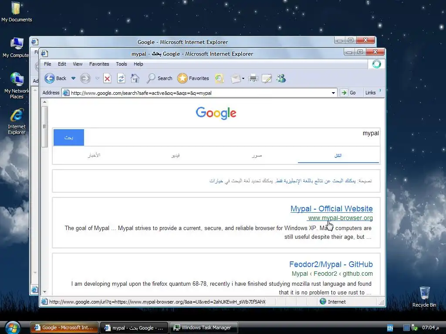Click the IE page icon in the address bar

(x=66, y=93)
